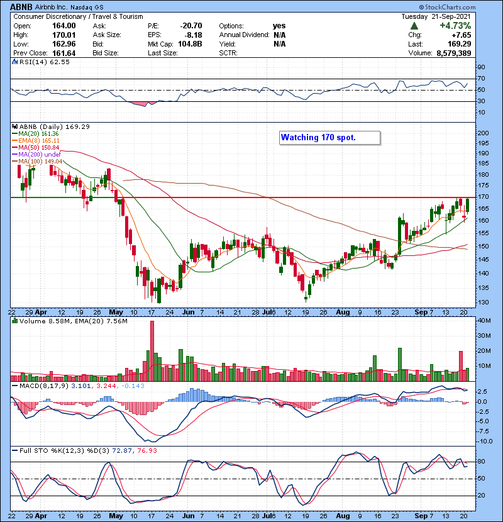Click the tall green volume bar in late August
503x522 pixels.
coord(400,365)
